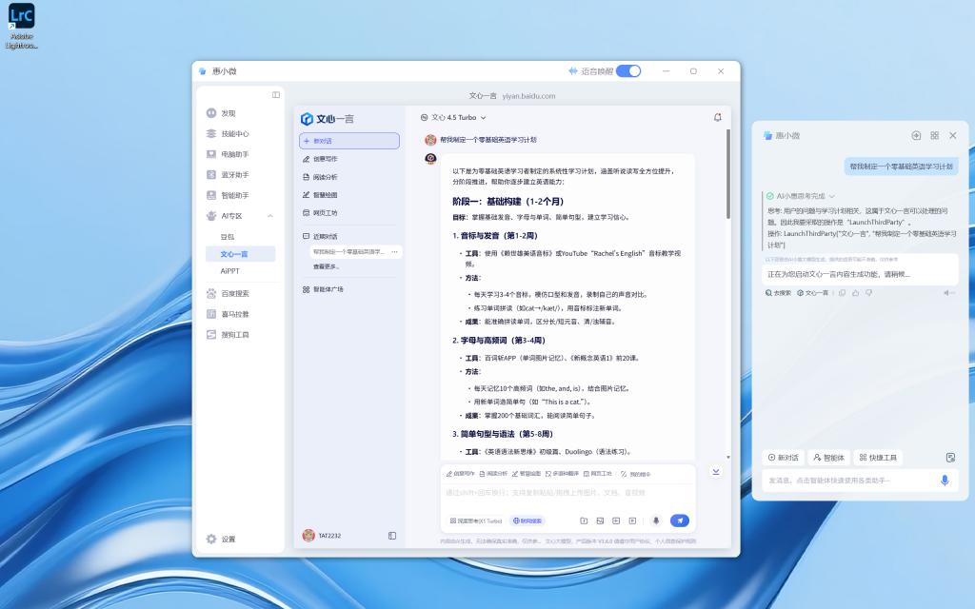Click 去搜索 below the assistant reply

778,293
